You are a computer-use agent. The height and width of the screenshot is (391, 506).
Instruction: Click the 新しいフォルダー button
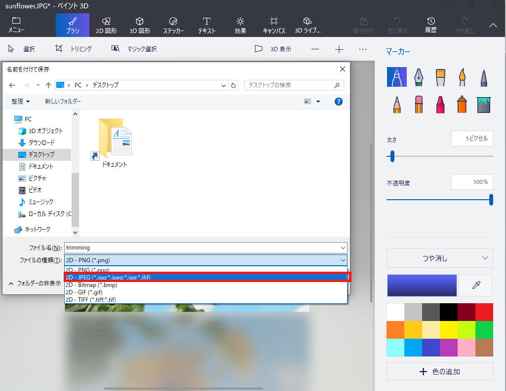(63, 101)
